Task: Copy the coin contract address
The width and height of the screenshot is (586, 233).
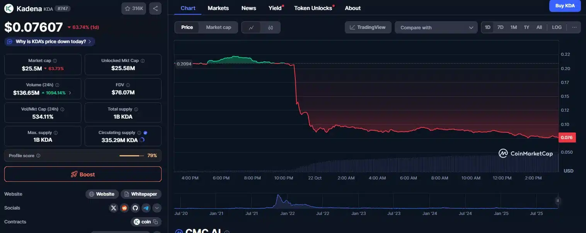Action: point(155,222)
